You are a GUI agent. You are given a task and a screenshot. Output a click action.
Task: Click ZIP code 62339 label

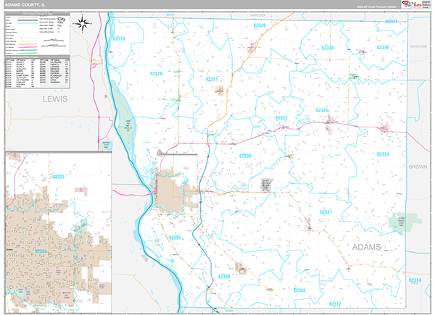[x=328, y=48]
